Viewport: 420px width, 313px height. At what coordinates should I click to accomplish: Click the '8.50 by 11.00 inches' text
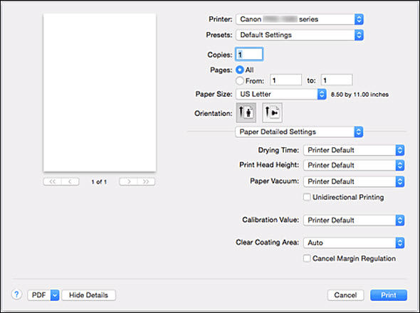point(359,94)
